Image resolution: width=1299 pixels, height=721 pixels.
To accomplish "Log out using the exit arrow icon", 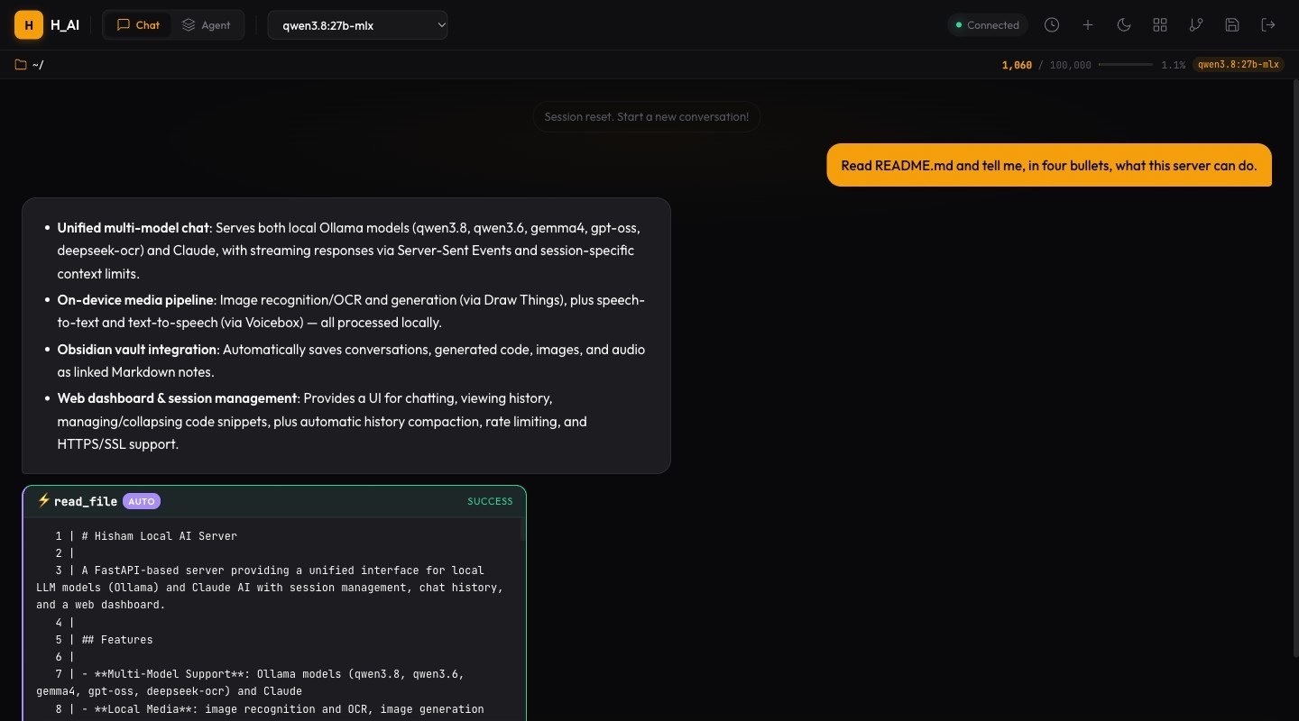I will point(1268,25).
